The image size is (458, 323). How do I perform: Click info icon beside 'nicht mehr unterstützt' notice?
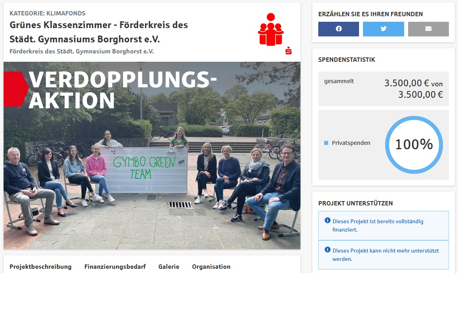(x=327, y=249)
